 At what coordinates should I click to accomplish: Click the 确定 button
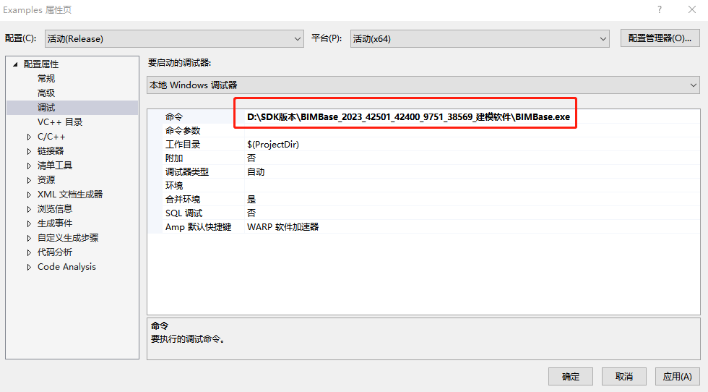click(x=571, y=376)
